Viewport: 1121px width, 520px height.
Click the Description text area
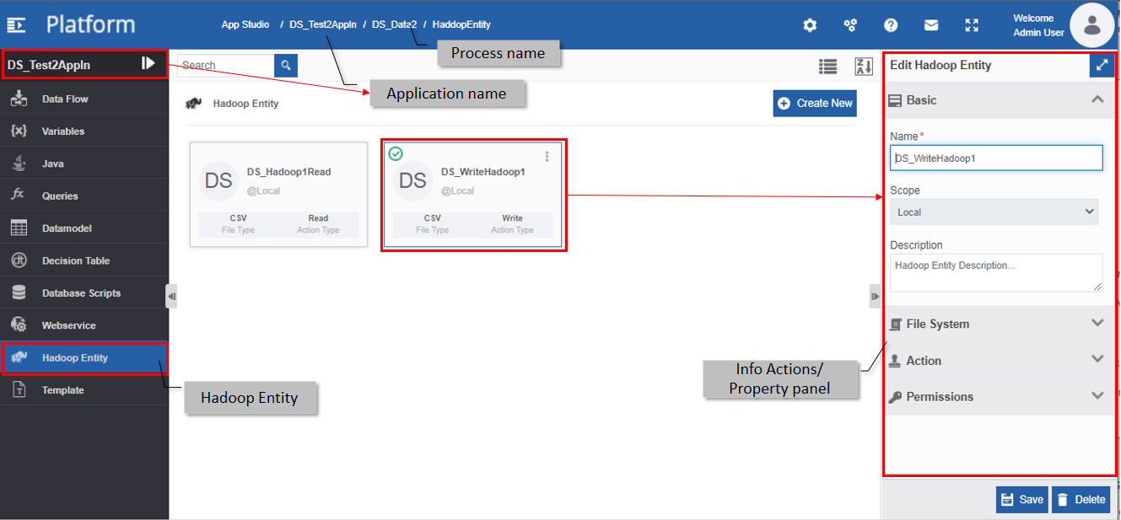(996, 273)
